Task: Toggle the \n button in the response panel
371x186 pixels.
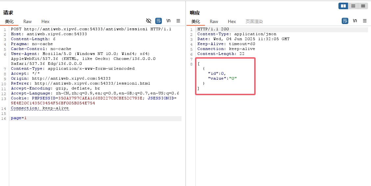Action: (x=355, y=21)
